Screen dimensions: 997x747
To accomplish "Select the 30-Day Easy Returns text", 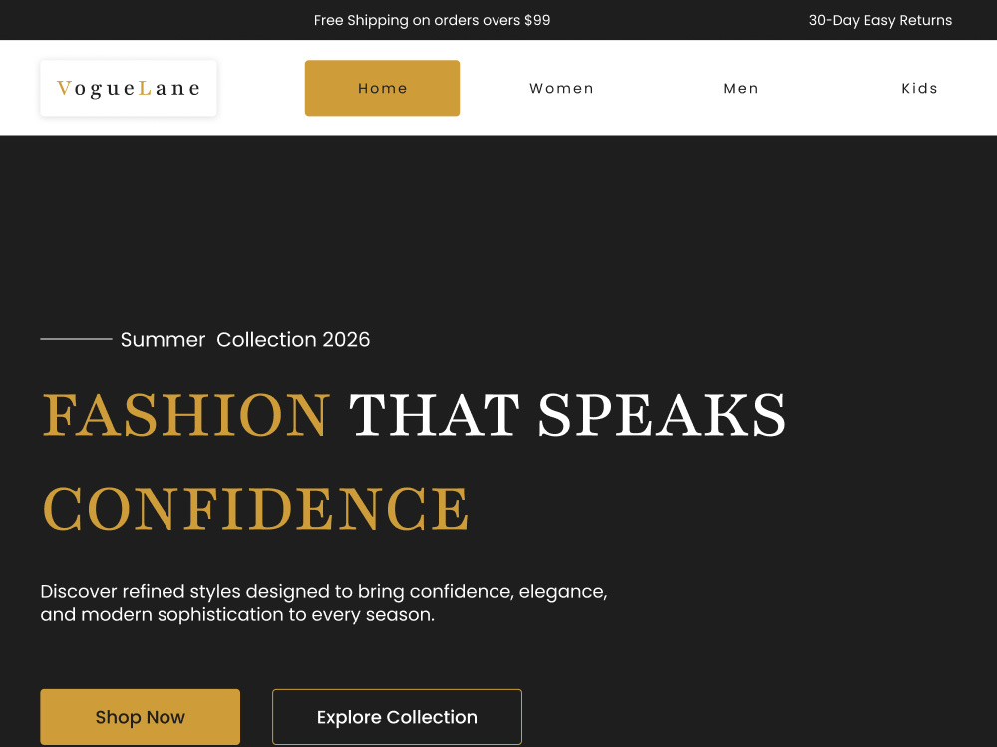I will (x=880, y=20).
